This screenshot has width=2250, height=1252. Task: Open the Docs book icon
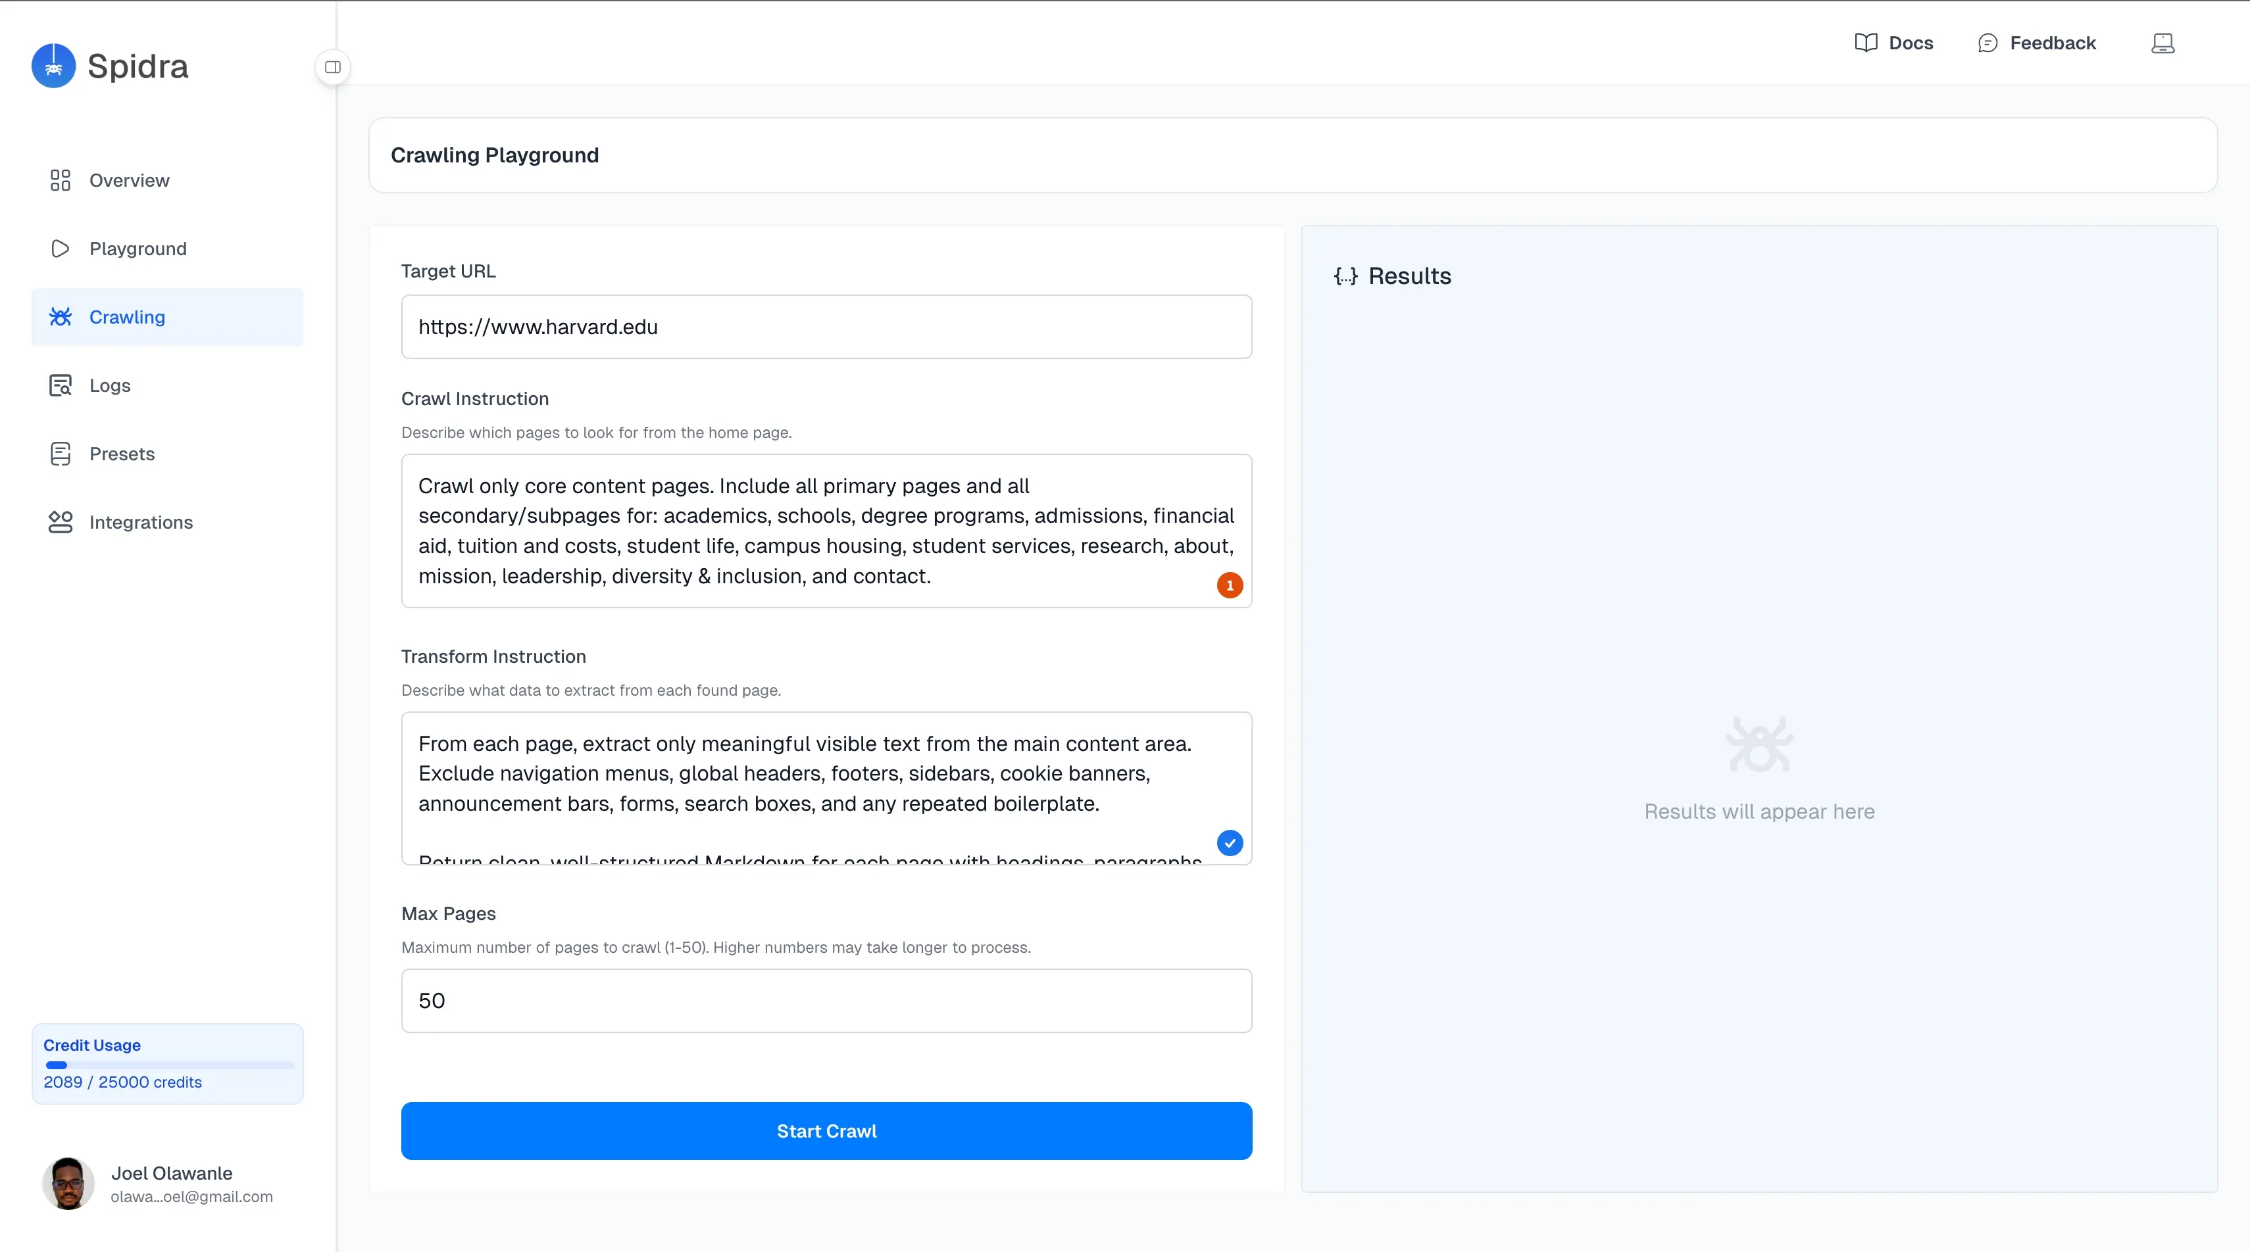(1866, 43)
